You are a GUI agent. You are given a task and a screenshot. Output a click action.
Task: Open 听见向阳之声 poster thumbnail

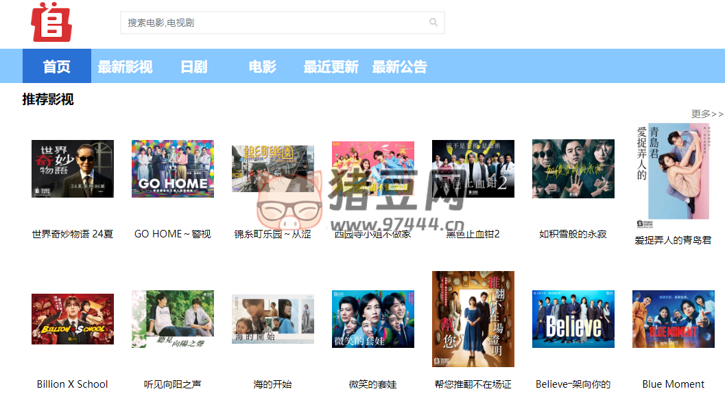[173, 319]
